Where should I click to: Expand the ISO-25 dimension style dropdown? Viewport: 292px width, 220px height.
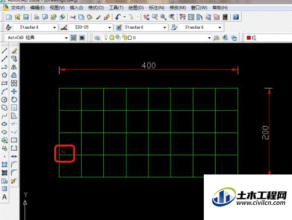click(109, 27)
